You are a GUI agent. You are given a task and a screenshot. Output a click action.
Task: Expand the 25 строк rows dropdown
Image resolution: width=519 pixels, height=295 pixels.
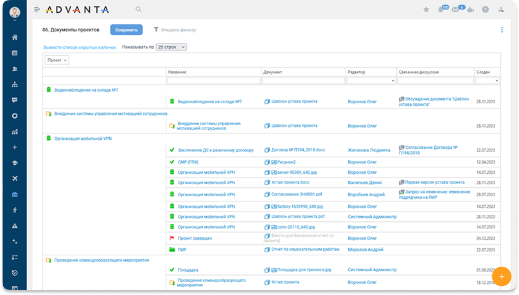(x=171, y=47)
